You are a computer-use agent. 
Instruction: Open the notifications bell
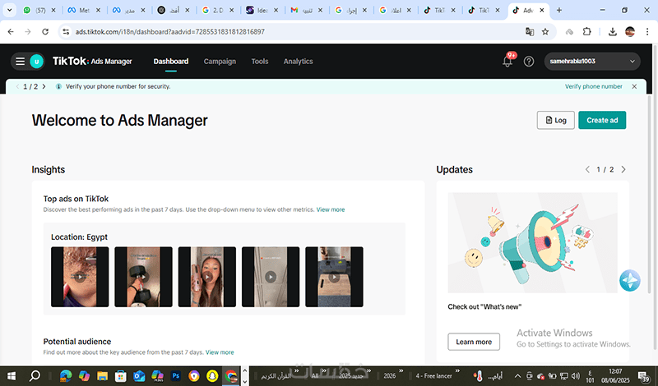tap(507, 62)
